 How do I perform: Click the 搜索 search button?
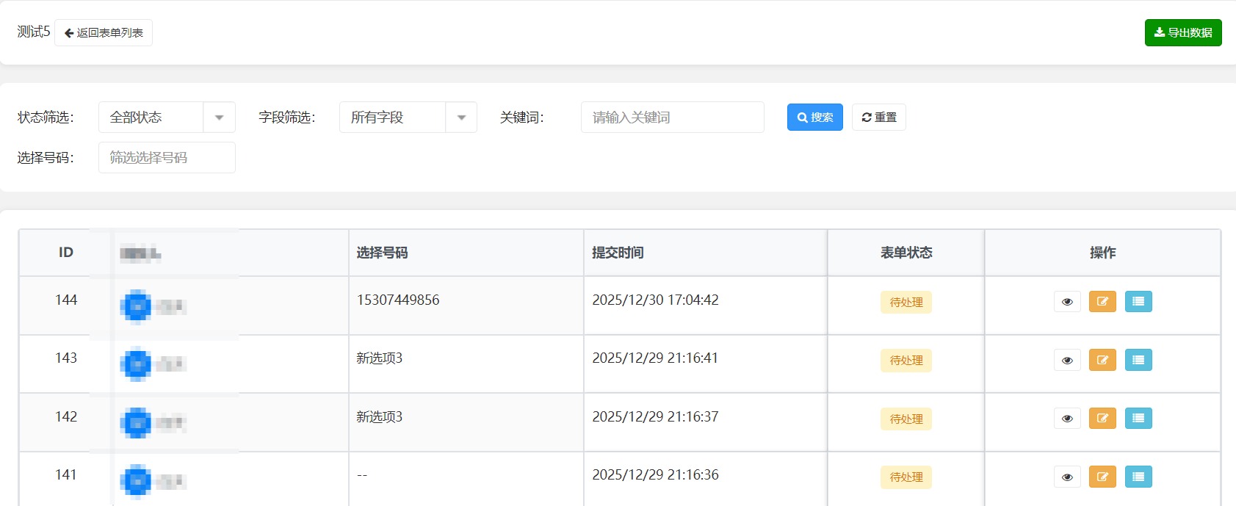coord(814,118)
